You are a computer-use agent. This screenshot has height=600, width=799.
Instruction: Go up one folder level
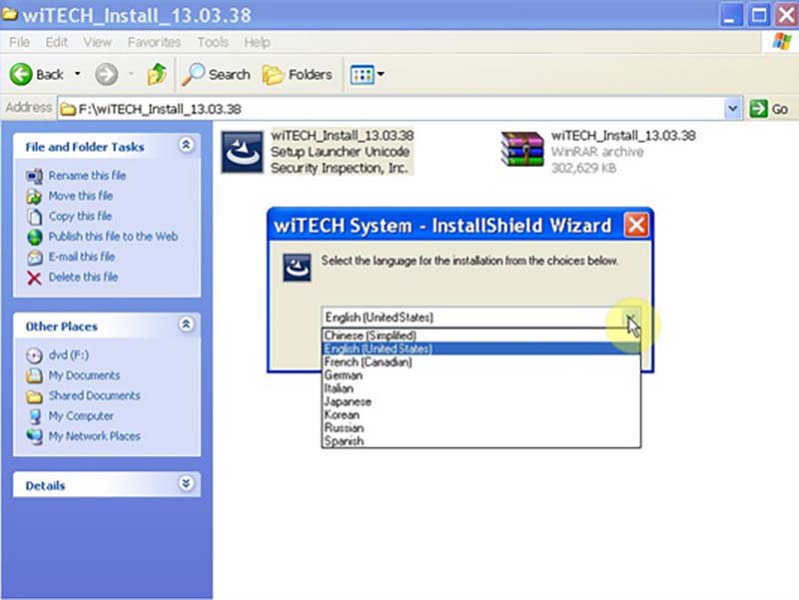click(x=157, y=74)
